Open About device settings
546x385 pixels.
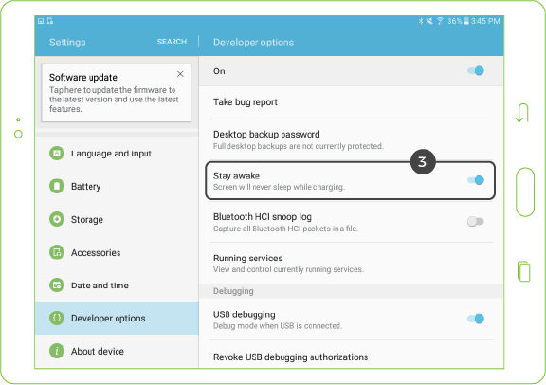[x=117, y=351]
